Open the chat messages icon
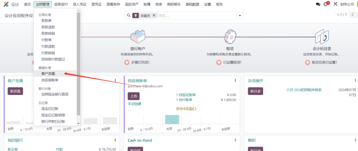The image size is (358, 151). (318, 4)
